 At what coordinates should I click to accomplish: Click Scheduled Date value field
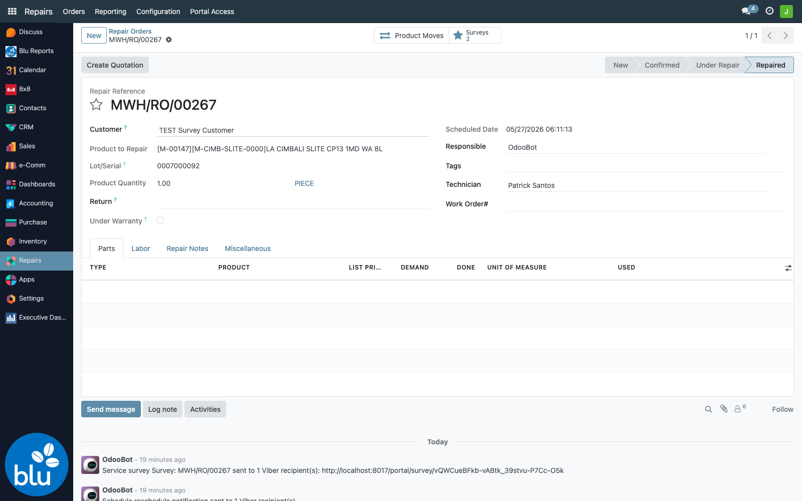(539, 129)
